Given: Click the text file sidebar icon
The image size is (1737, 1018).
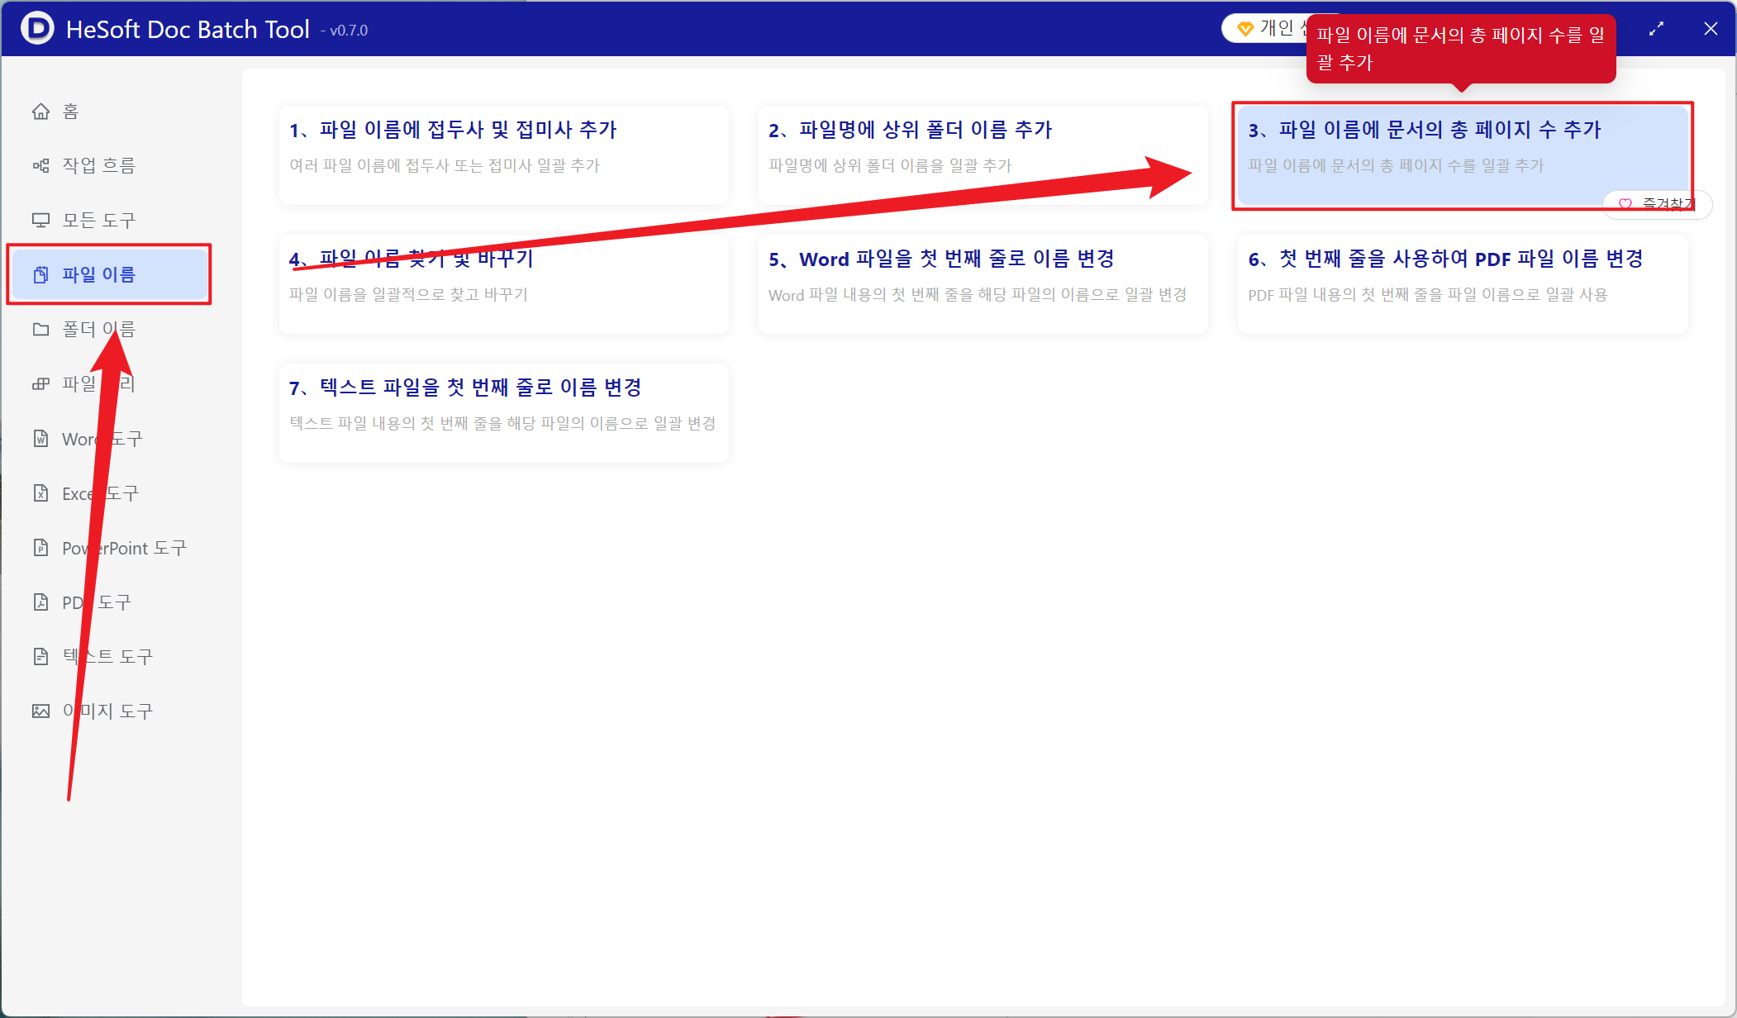Looking at the screenshot, I should pyautogui.click(x=40, y=656).
